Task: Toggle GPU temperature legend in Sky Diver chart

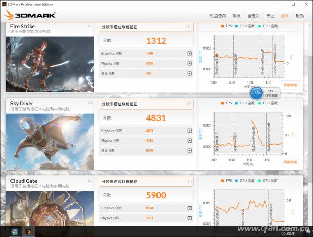Action: [x=245, y=103]
